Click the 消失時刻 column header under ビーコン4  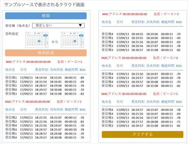[153, 66]
